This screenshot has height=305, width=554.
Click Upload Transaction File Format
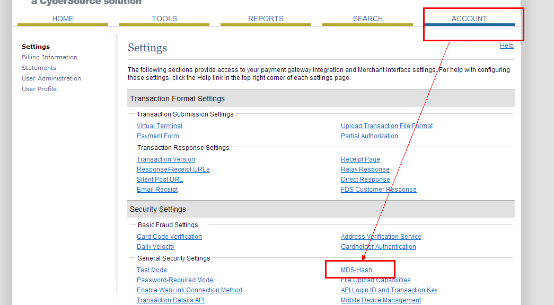(x=386, y=126)
